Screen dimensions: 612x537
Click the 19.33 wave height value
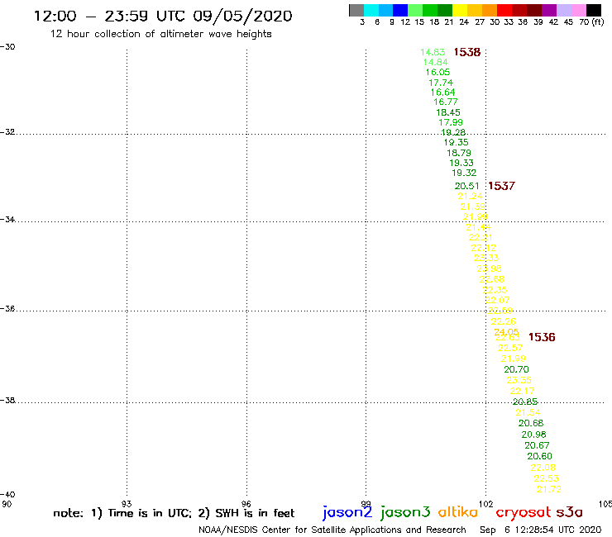461,163
